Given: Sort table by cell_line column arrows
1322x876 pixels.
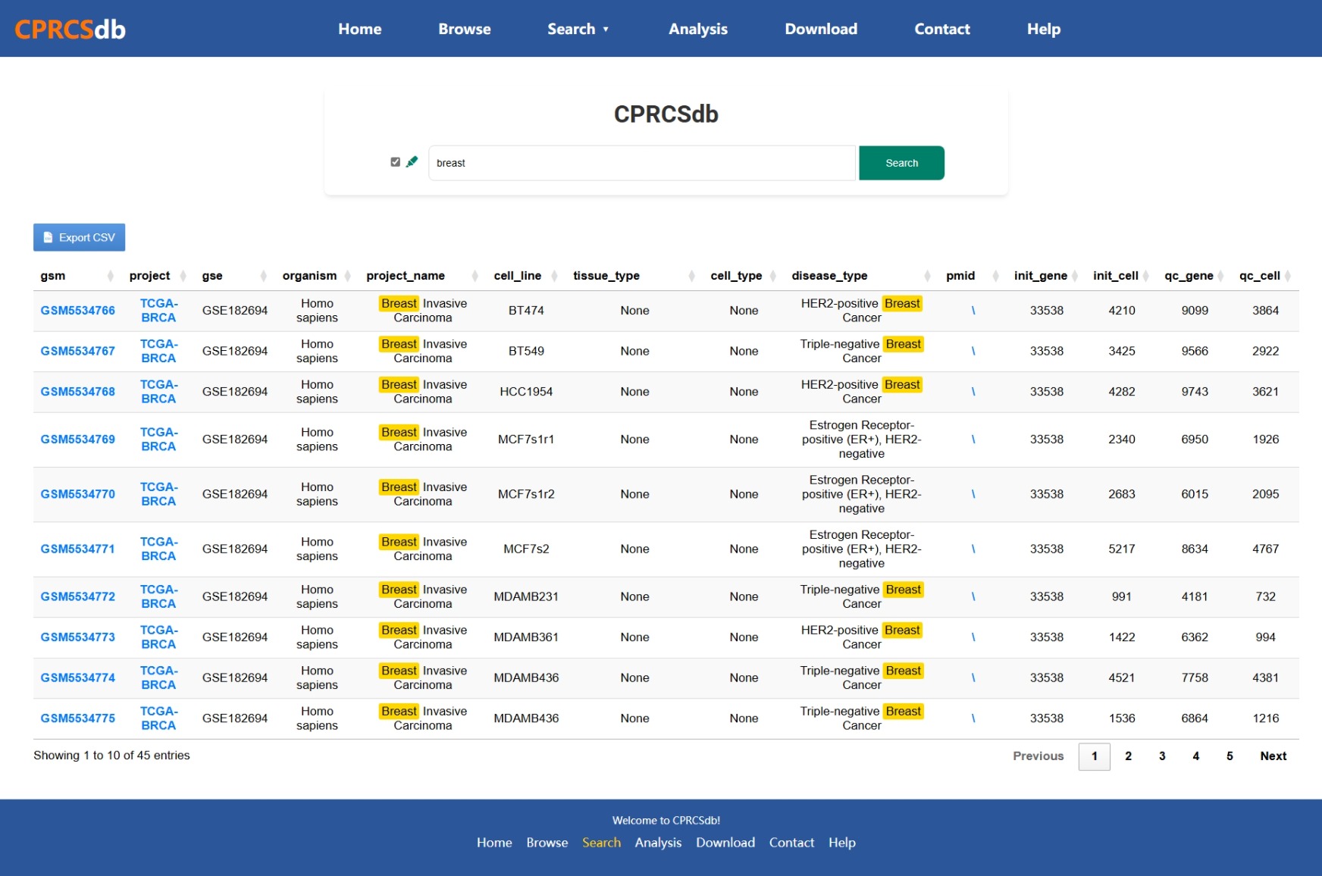Looking at the screenshot, I should [x=554, y=276].
